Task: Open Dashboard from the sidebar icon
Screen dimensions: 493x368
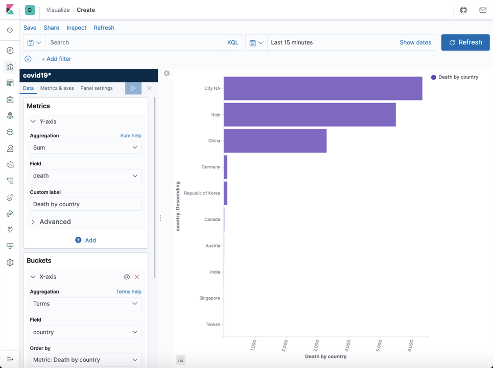Action: 10,83
